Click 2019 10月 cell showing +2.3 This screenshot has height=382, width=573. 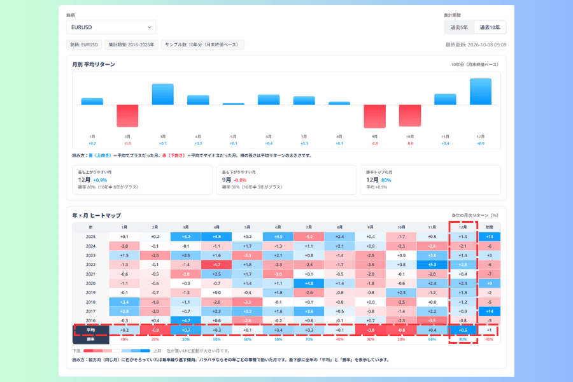401,292
